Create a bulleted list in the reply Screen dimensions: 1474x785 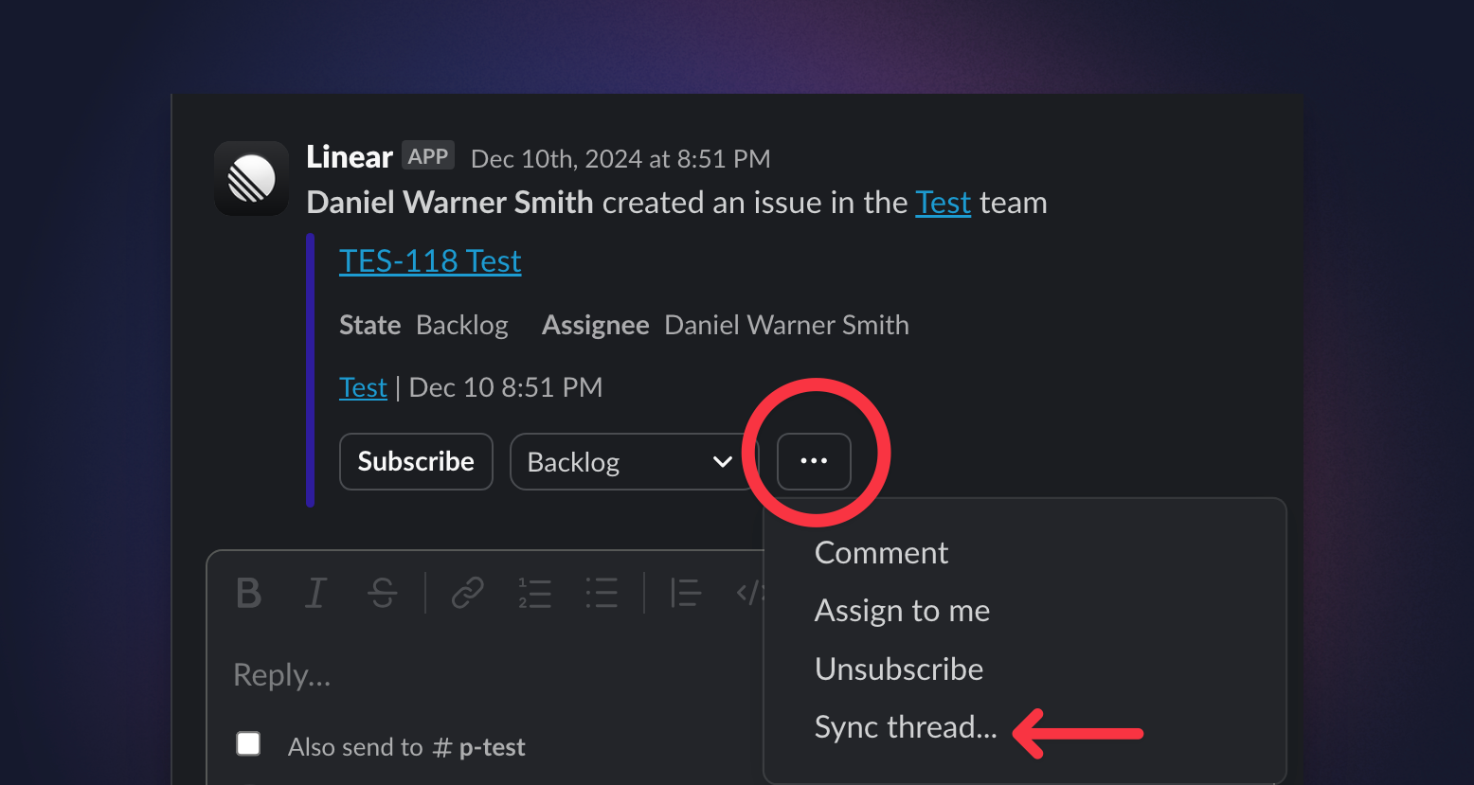coord(602,593)
